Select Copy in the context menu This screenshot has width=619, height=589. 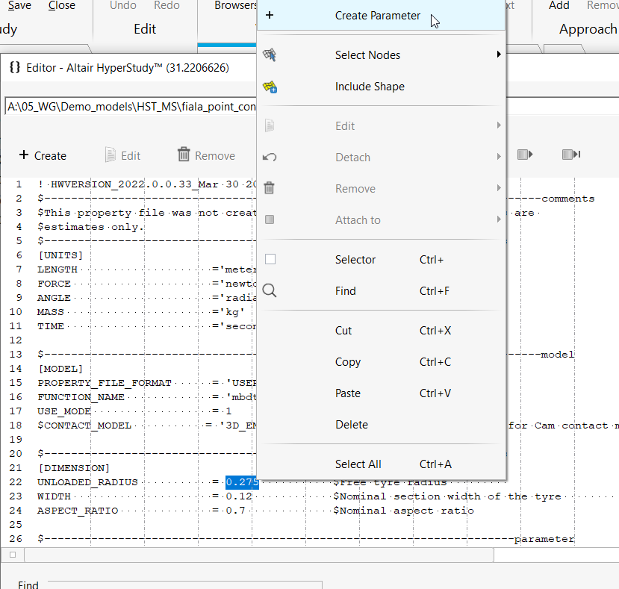(381, 361)
